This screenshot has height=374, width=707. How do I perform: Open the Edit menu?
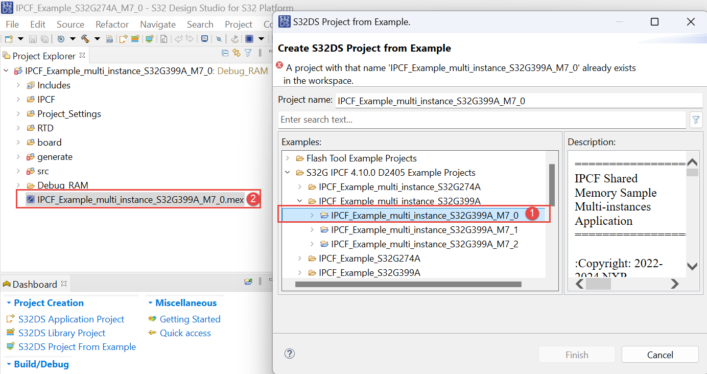(x=38, y=25)
